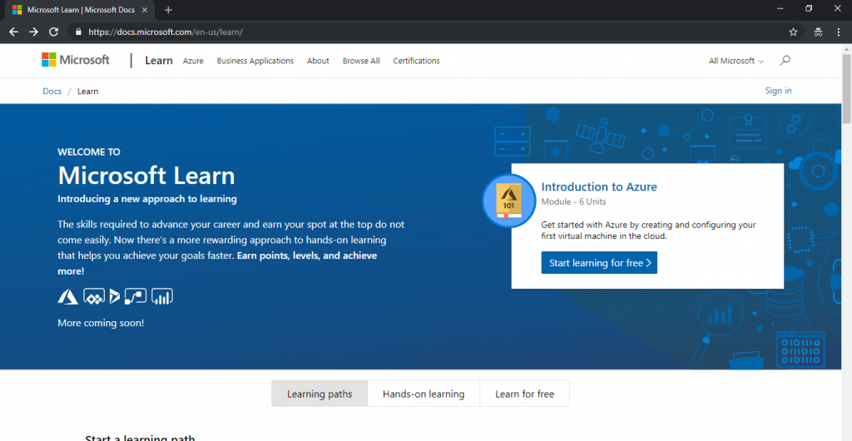Click the PowerApps product icon
Viewport: 852px width, 441px height.
(x=94, y=296)
